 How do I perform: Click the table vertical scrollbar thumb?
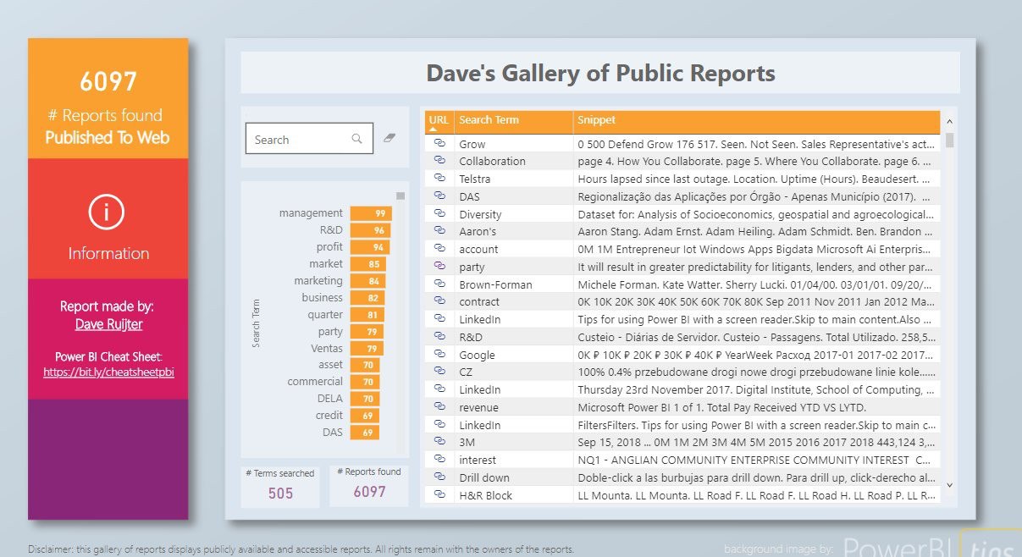pyautogui.click(x=949, y=140)
